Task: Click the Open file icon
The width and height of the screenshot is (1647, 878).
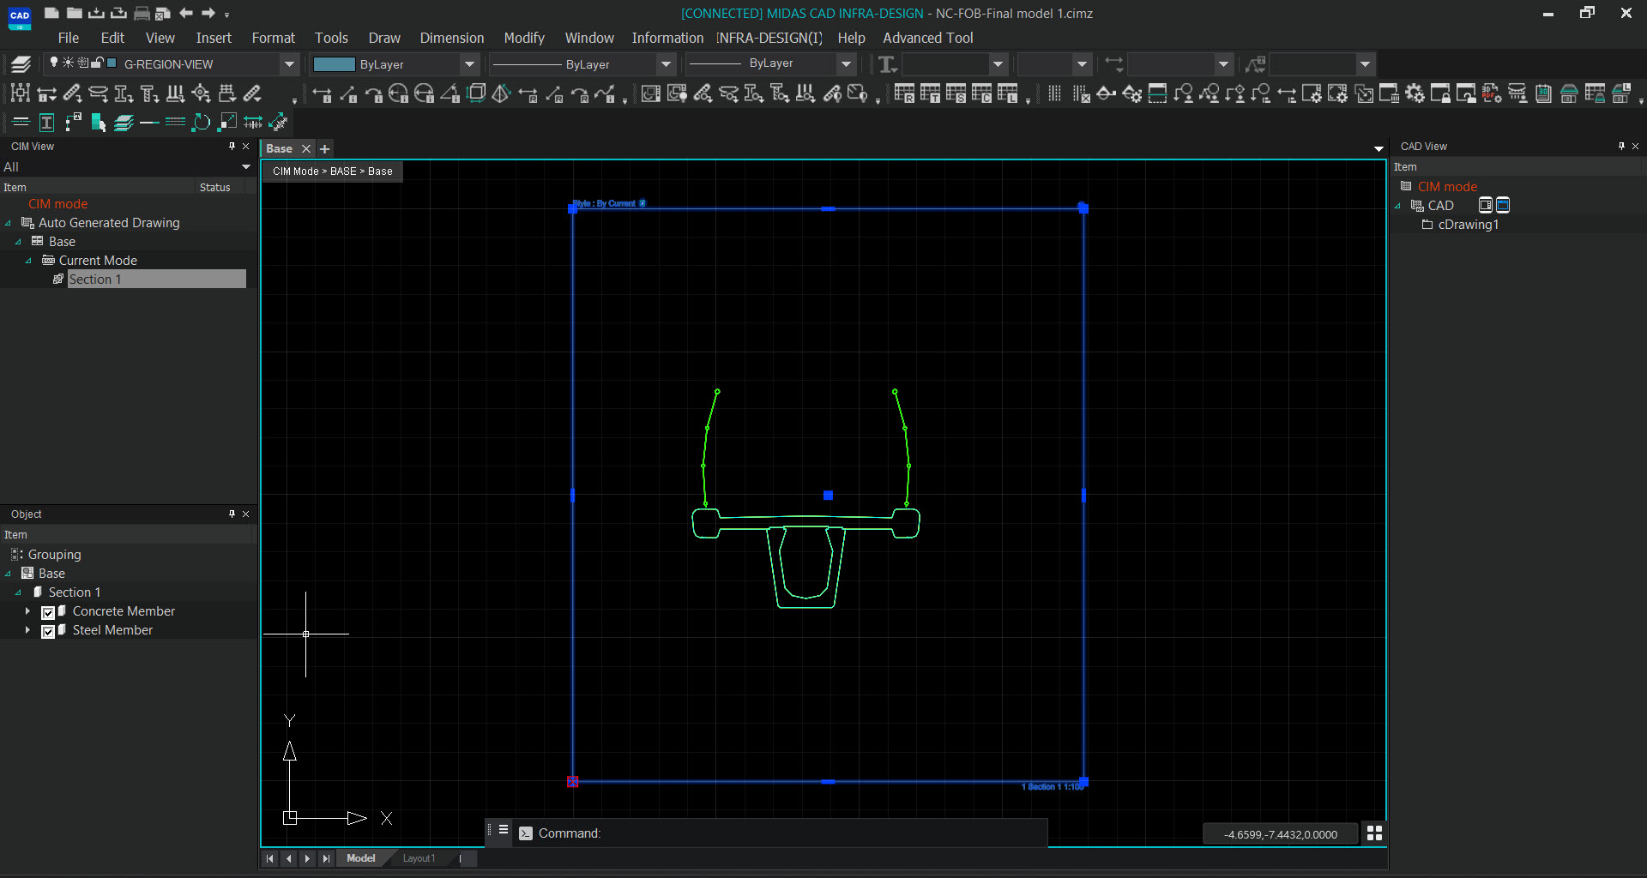Action: [x=74, y=13]
